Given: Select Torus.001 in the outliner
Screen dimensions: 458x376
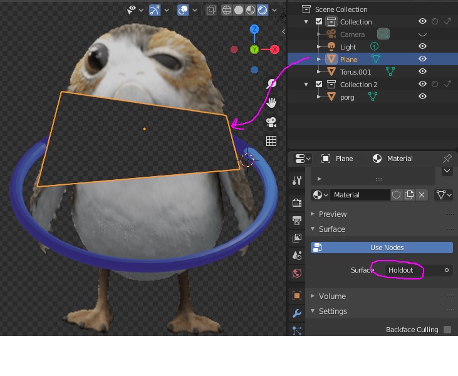Looking at the screenshot, I should pyautogui.click(x=355, y=72).
